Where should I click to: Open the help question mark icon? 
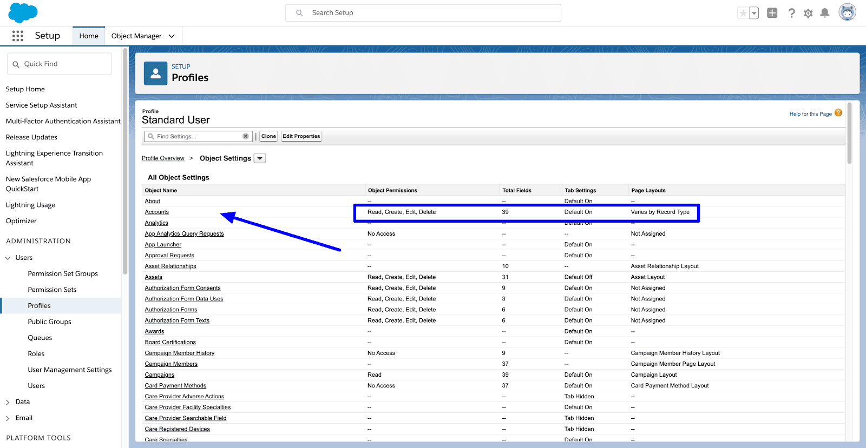click(791, 13)
